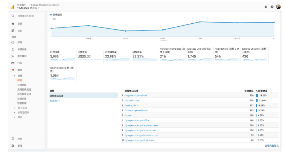Click the 570 count in the registersuccess row
285x155 pixels.
click(x=251, y=96)
